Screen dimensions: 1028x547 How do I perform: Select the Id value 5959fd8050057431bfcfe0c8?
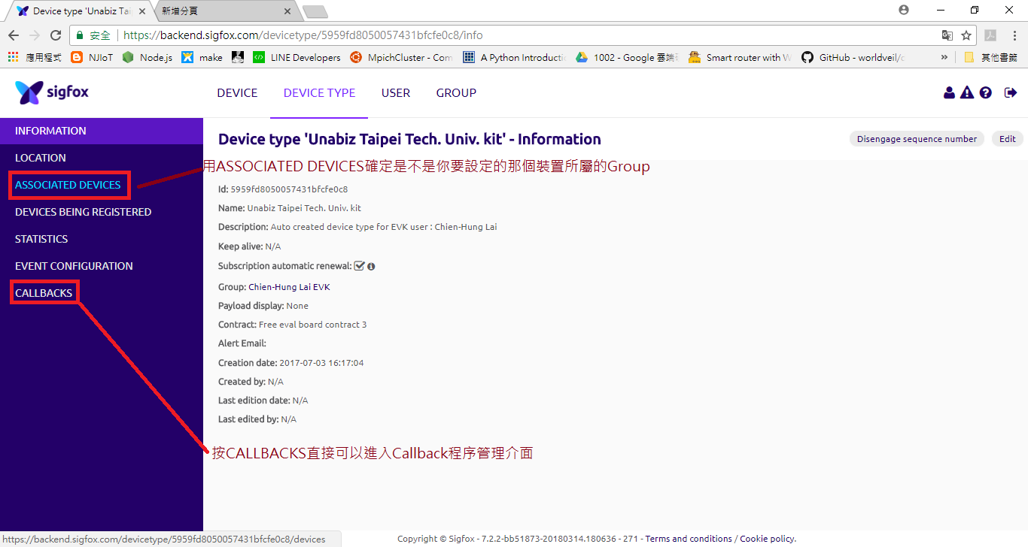[x=289, y=189]
